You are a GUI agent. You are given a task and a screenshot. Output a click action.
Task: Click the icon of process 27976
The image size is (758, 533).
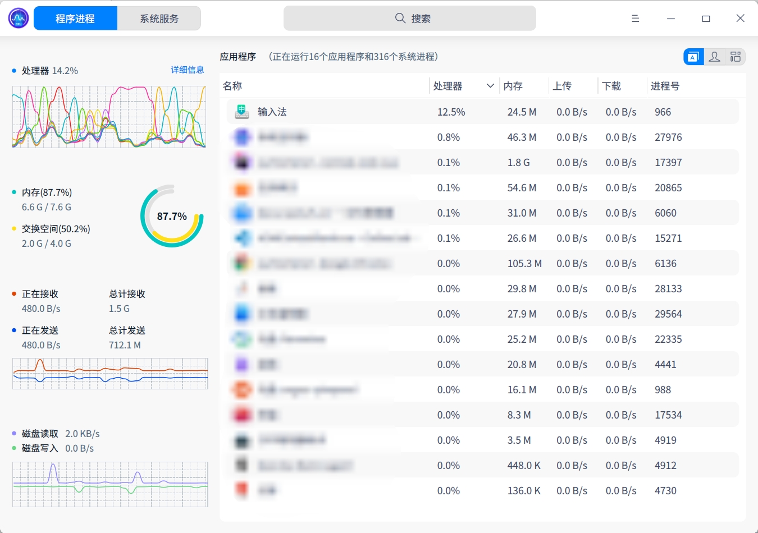pyautogui.click(x=242, y=137)
